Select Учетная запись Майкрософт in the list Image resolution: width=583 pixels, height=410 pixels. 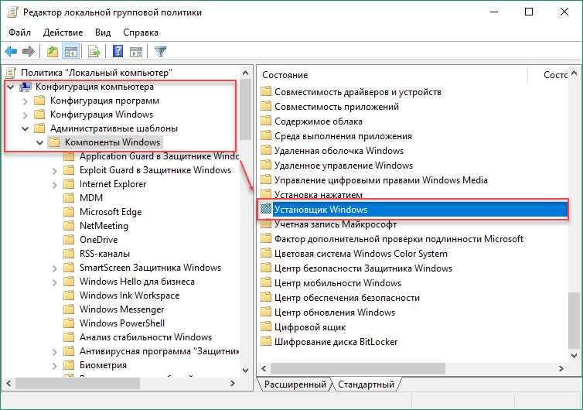tap(336, 224)
